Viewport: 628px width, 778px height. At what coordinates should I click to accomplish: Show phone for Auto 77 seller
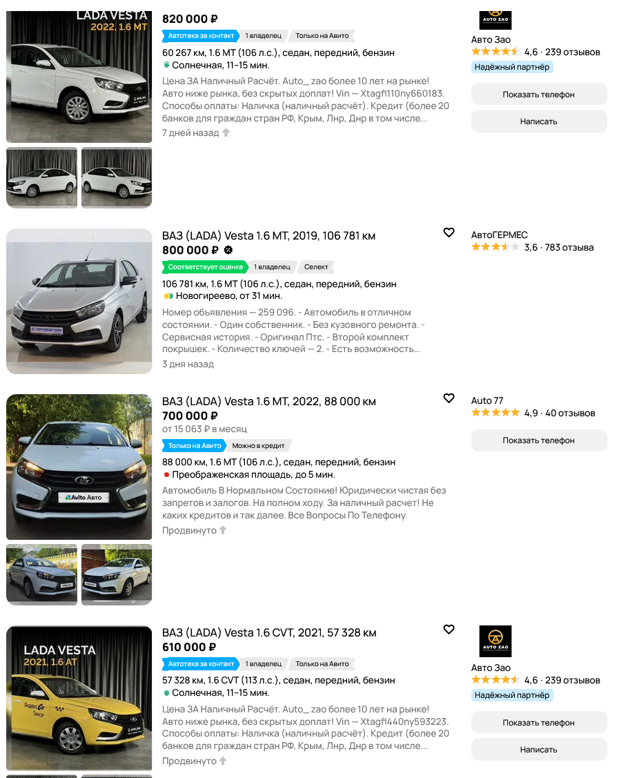click(x=539, y=440)
